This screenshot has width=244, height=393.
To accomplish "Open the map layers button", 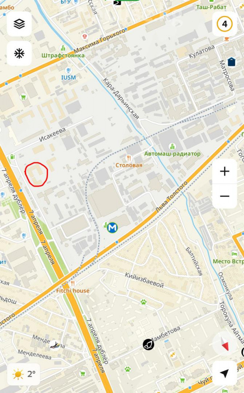I will 19,24.
